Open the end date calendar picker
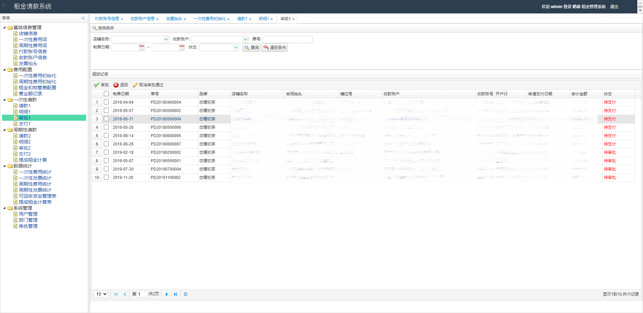This screenshot has width=643, height=313. pos(182,47)
